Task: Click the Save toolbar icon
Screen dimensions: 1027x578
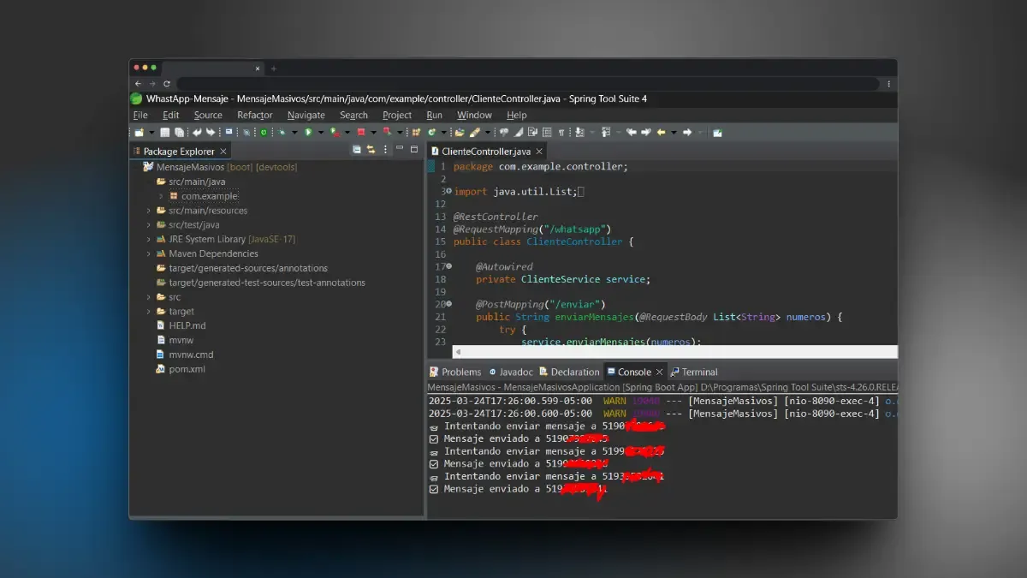Action: pyautogui.click(x=164, y=133)
